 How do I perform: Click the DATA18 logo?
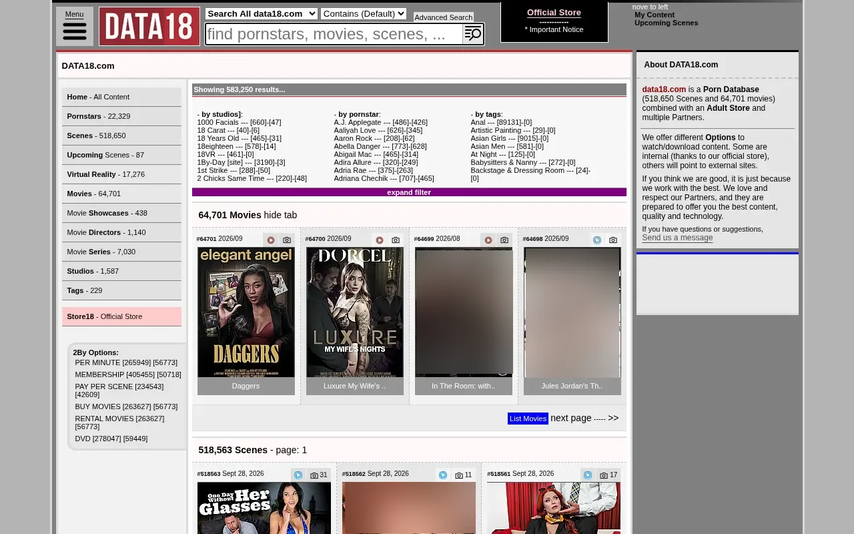tap(149, 27)
